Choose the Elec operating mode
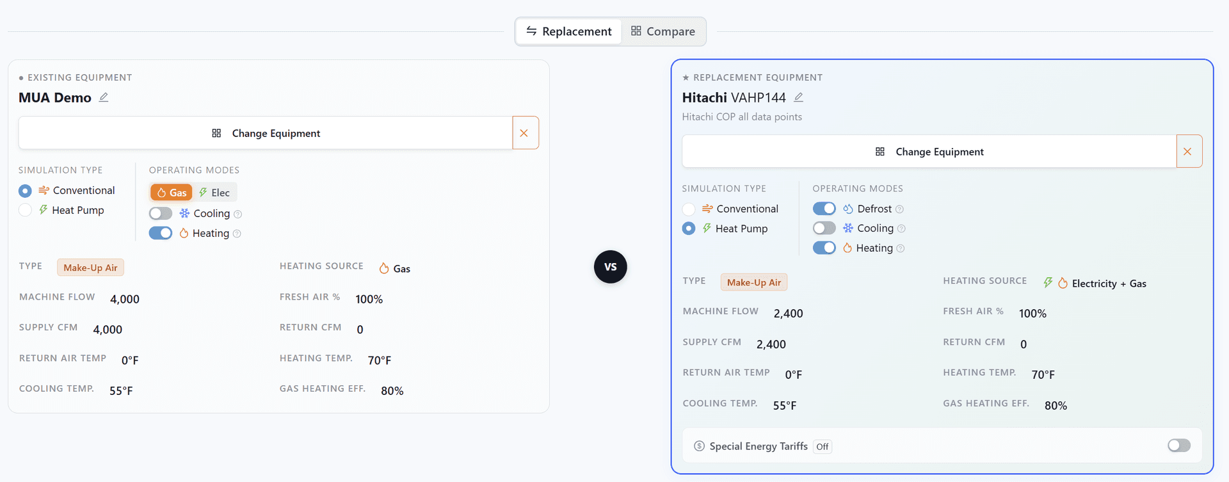The width and height of the screenshot is (1229, 482). (214, 192)
